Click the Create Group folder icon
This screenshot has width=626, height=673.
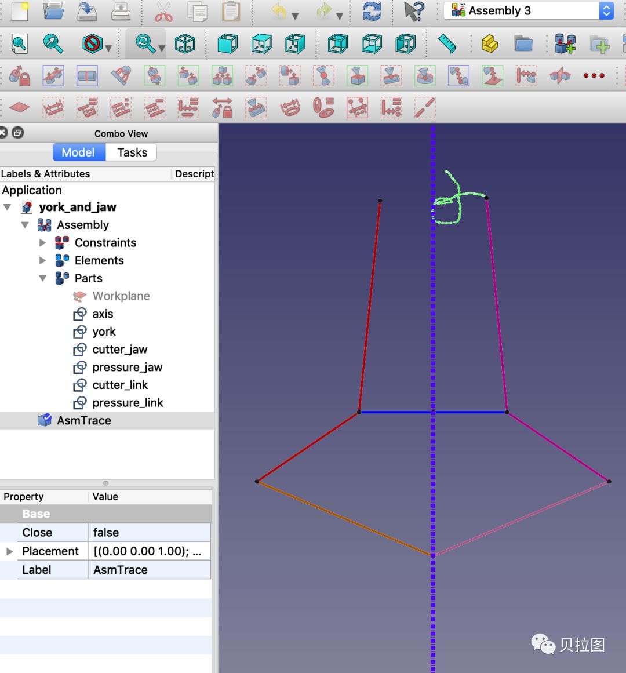tap(523, 44)
